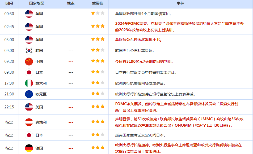
Task: Click the star rating on the Germany row
Action: [x=98, y=148]
